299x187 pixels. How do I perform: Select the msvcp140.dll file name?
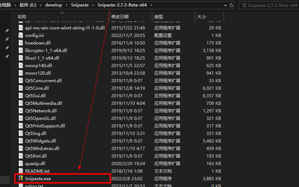click(38, 66)
